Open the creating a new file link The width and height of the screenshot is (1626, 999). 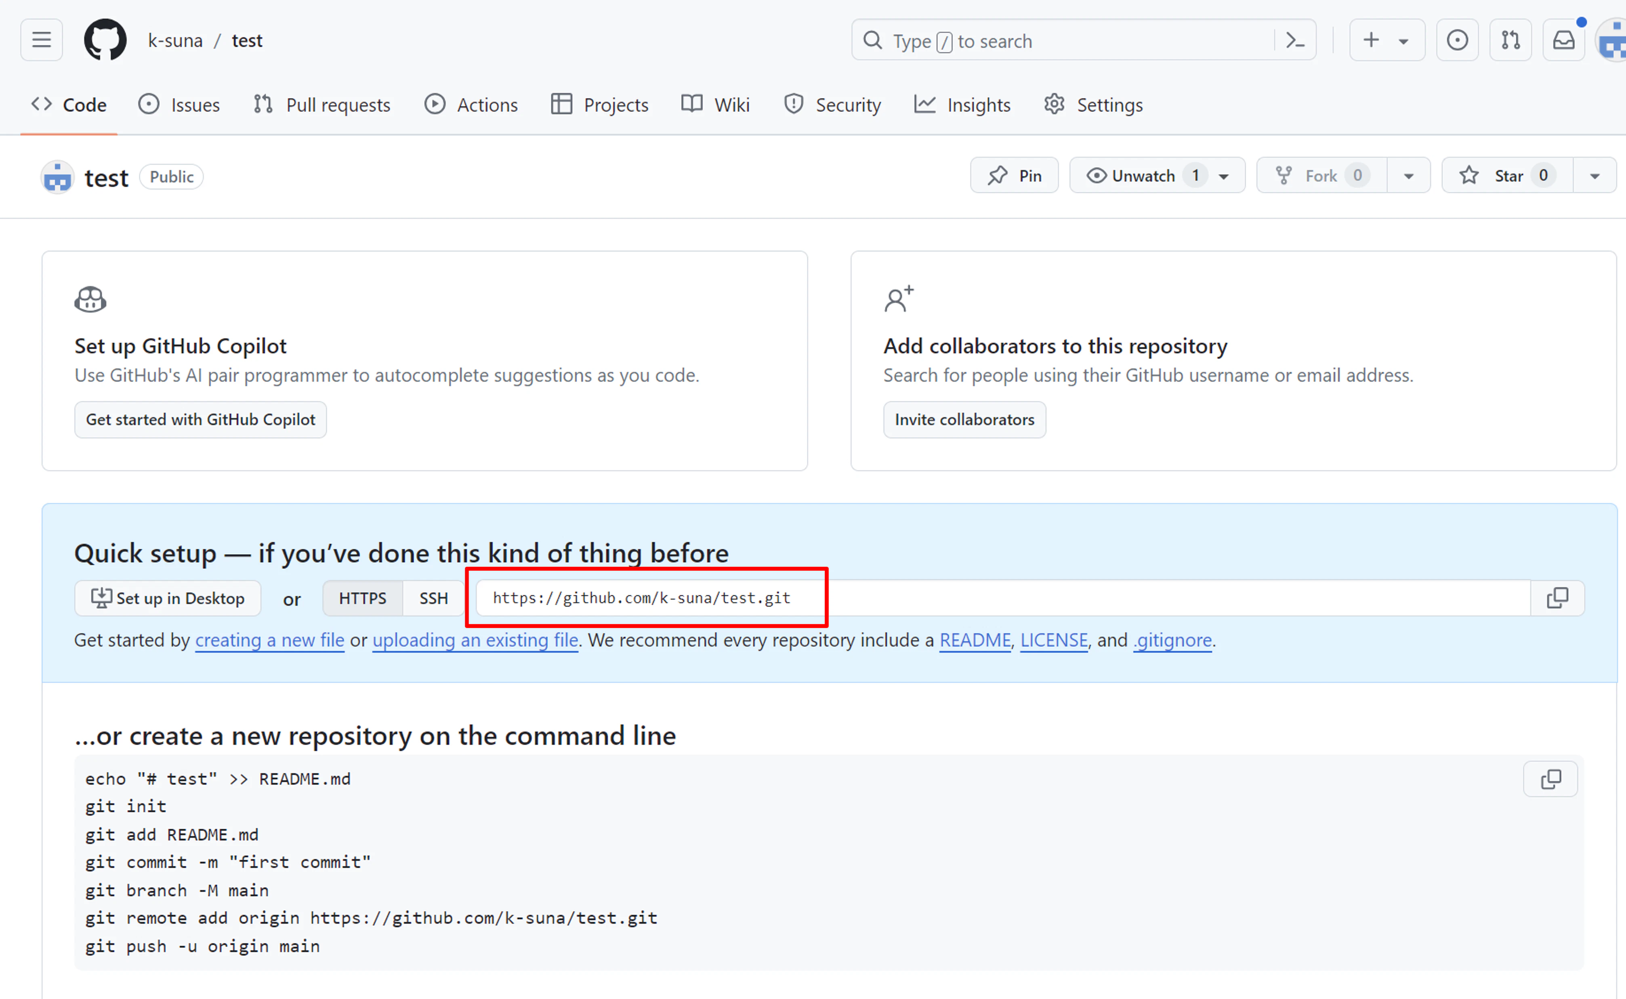click(x=270, y=640)
